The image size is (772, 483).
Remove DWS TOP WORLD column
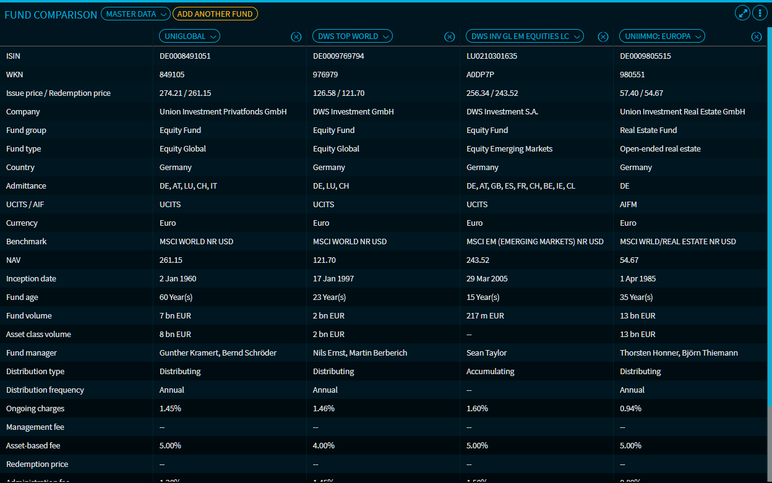tap(450, 37)
